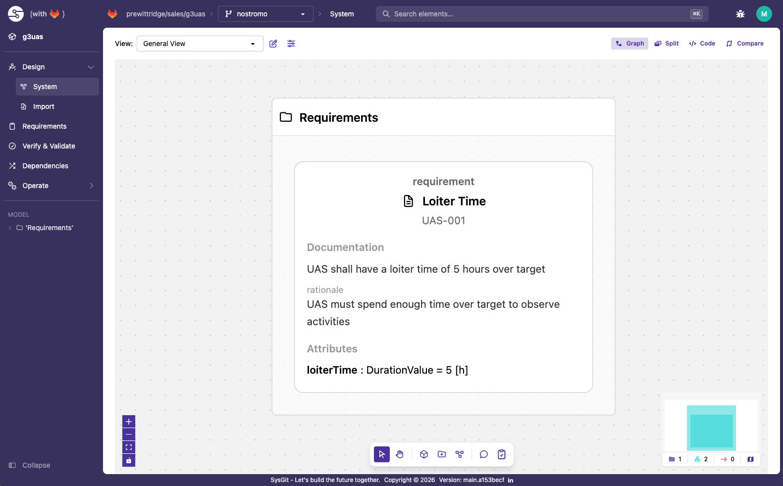Open the System sidebar item
783x486 pixels.
coord(57,87)
